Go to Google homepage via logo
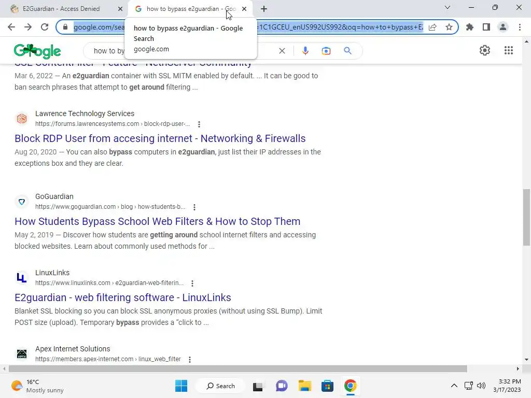The image size is (531, 398). (37, 51)
